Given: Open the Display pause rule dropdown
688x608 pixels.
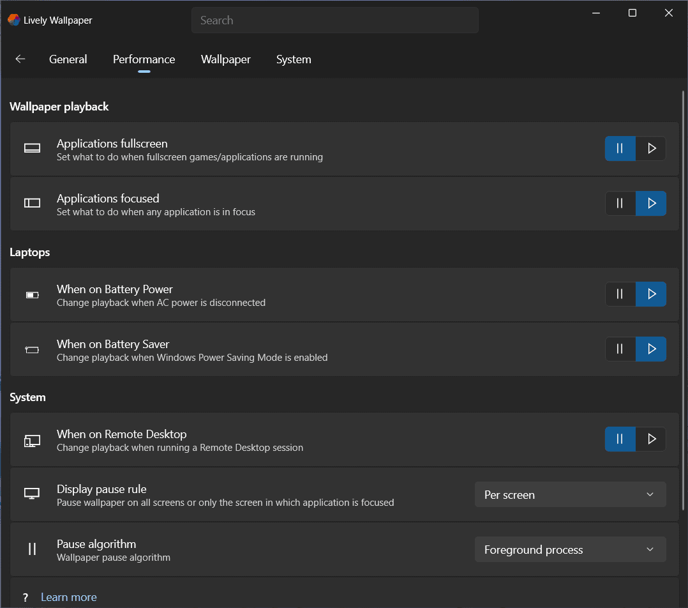Looking at the screenshot, I should [x=570, y=495].
